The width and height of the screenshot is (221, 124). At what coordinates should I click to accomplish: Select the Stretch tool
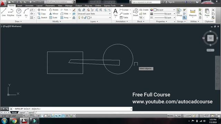(42, 18)
